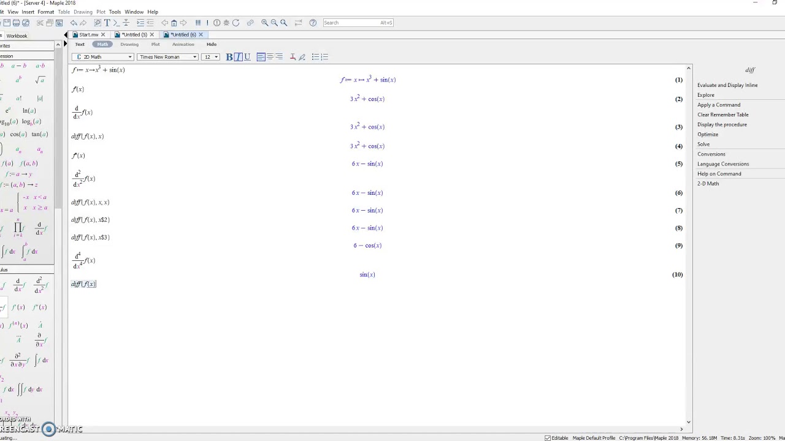
Task: Apply Underline formatting
Action: [247, 57]
